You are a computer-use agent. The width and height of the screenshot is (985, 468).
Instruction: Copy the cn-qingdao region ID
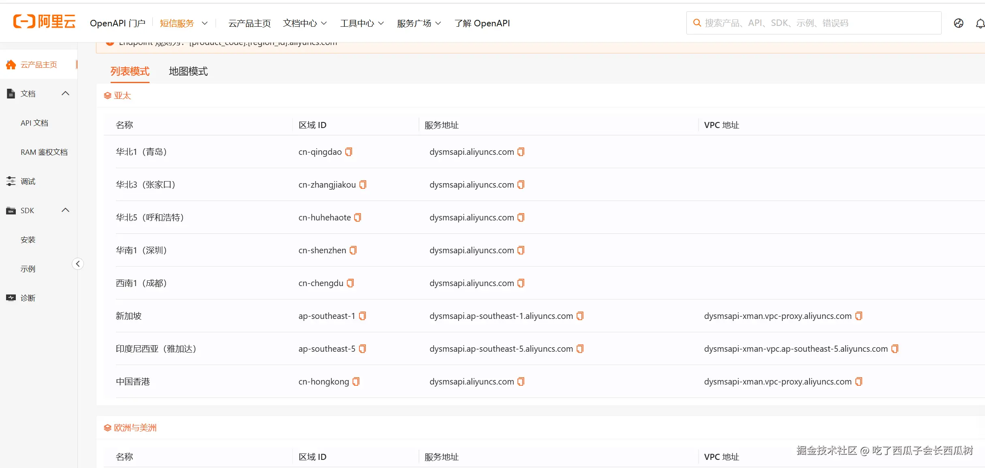point(348,152)
